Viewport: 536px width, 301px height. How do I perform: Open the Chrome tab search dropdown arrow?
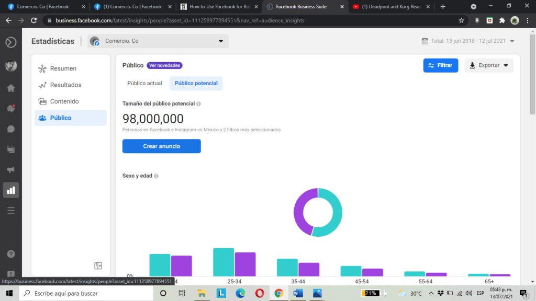click(x=473, y=6)
